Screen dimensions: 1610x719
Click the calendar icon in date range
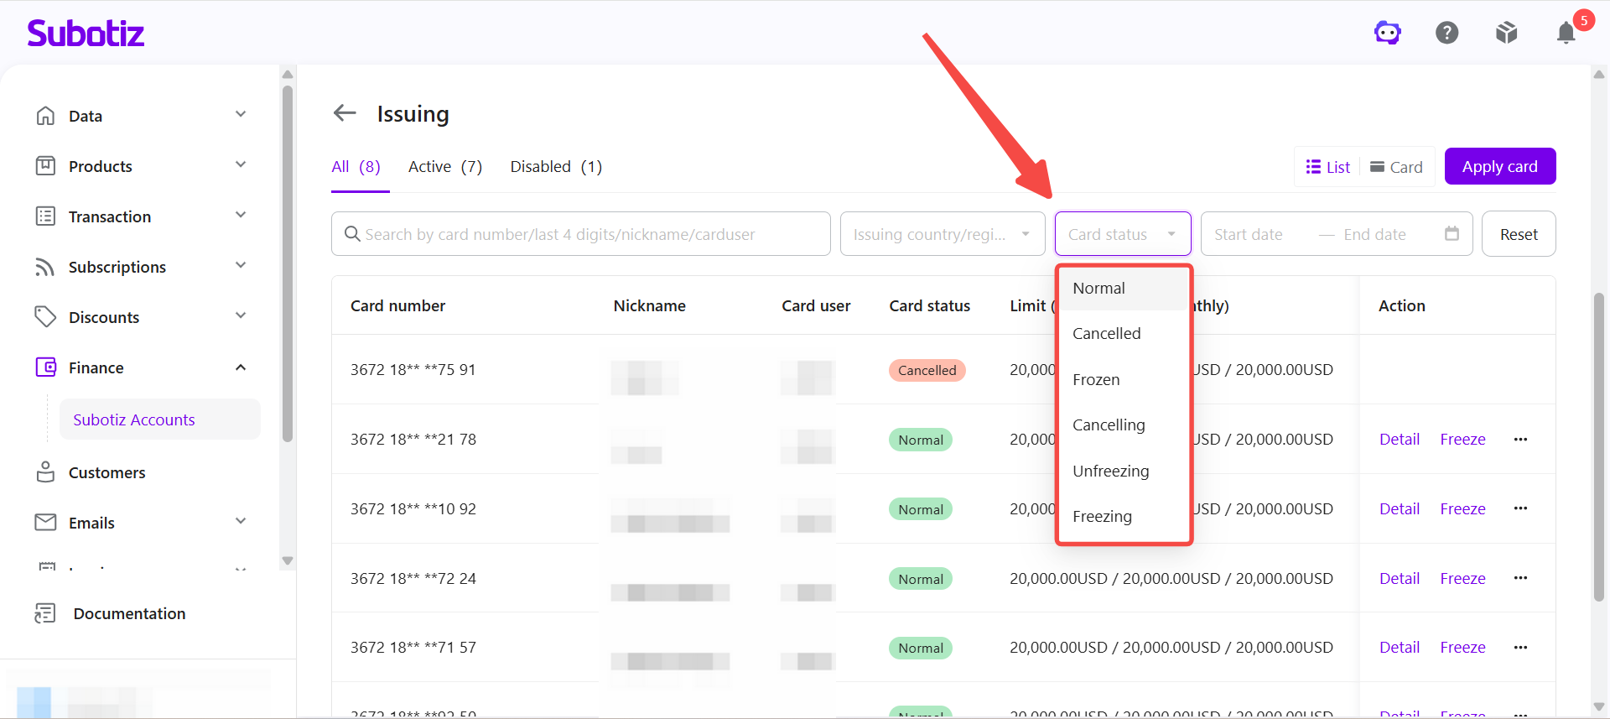pyautogui.click(x=1452, y=233)
